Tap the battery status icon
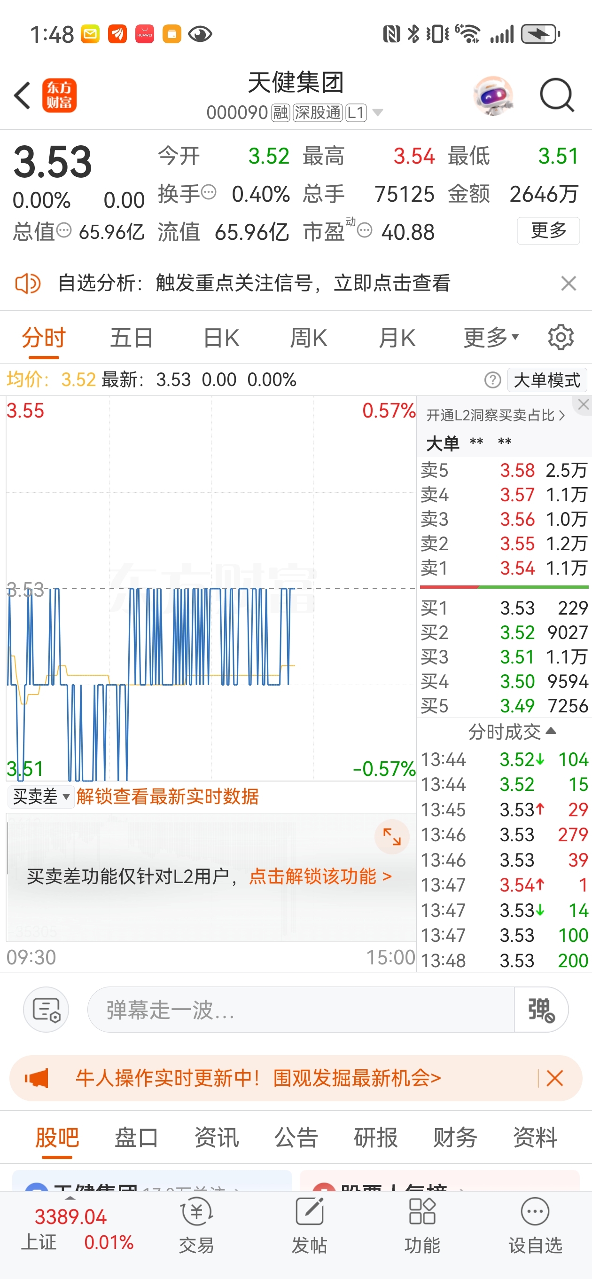This screenshot has height=1279, width=592. (540, 34)
